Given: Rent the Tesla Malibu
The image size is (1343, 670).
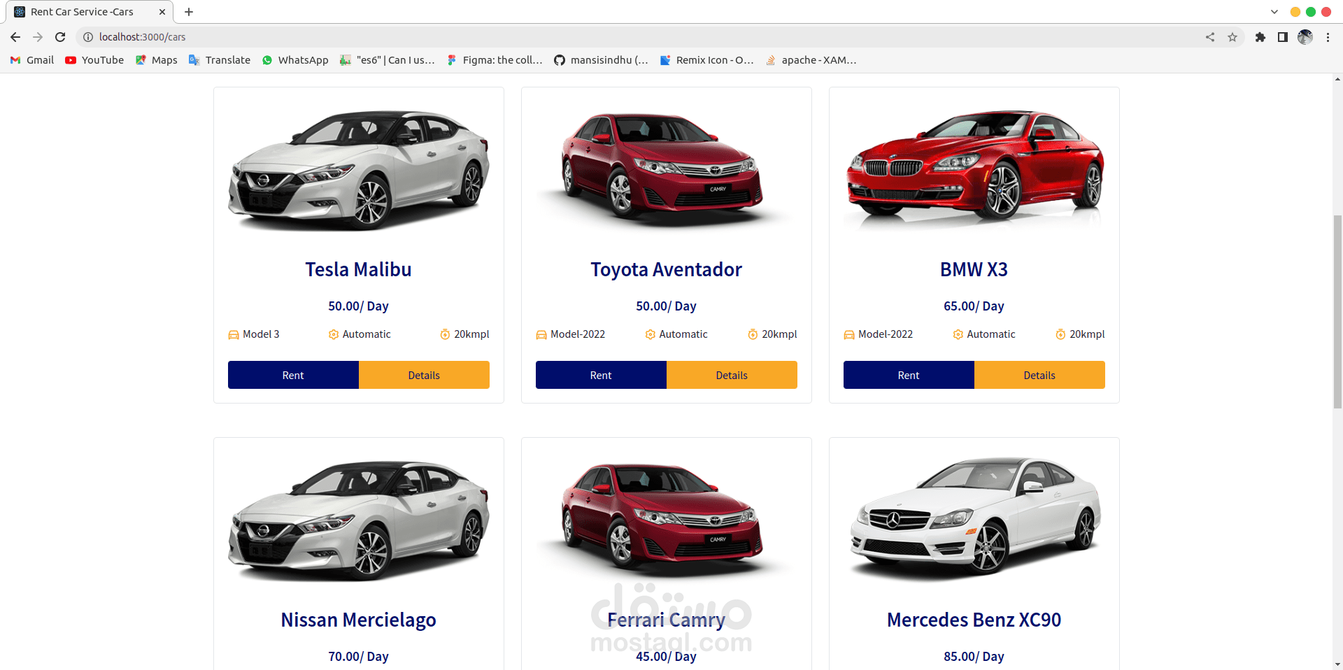Looking at the screenshot, I should (x=293, y=375).
